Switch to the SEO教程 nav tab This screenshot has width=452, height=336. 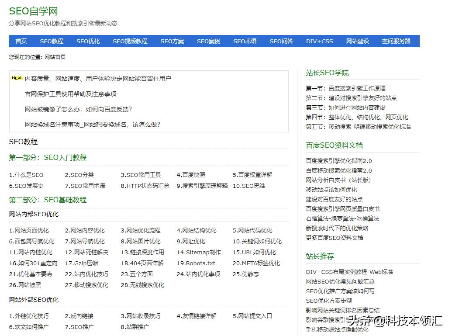[x=52, y=41]
